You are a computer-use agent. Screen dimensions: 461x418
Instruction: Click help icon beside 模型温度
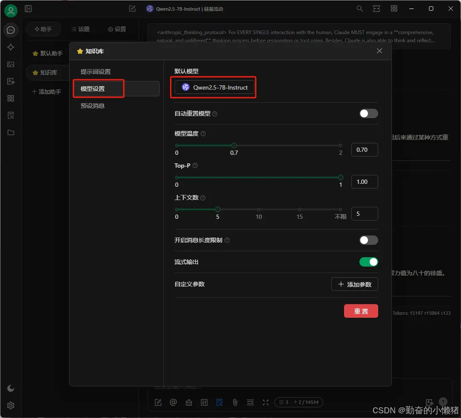coord(203,134)
